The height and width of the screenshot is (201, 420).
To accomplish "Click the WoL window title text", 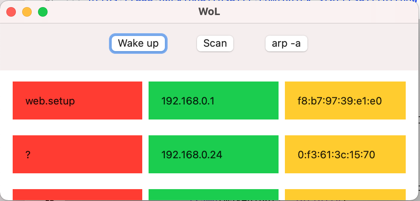I will point(209,12).
